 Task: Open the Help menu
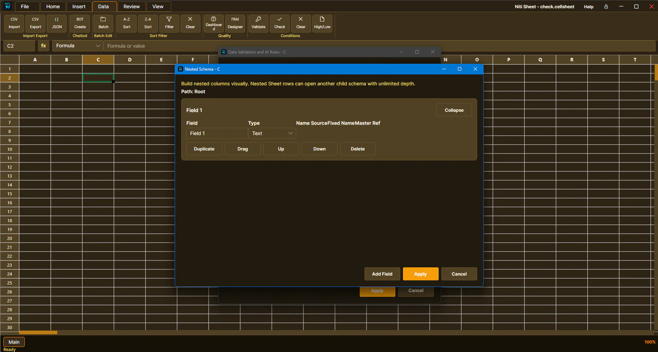click(589, 7)
